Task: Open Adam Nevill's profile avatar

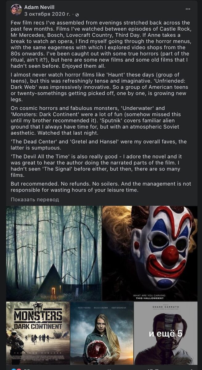Action: [16, 10]
